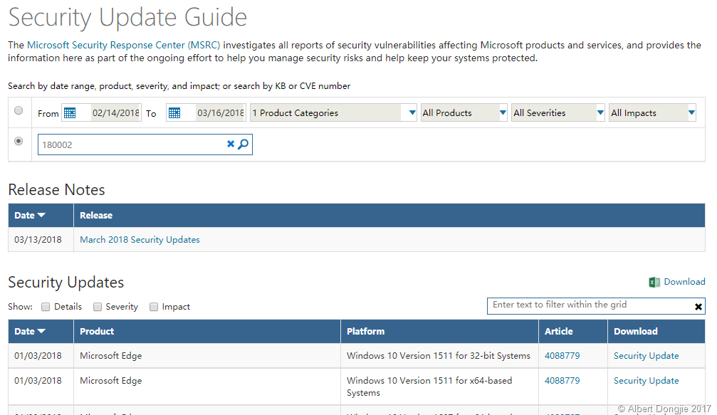Enable the Severity checkbox
The image size is (717, 415).
(x=97, y=307)
